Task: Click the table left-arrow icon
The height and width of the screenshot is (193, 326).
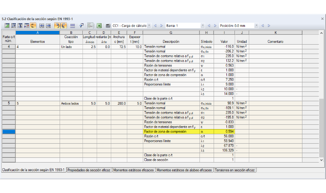Action: pos(42,26)
